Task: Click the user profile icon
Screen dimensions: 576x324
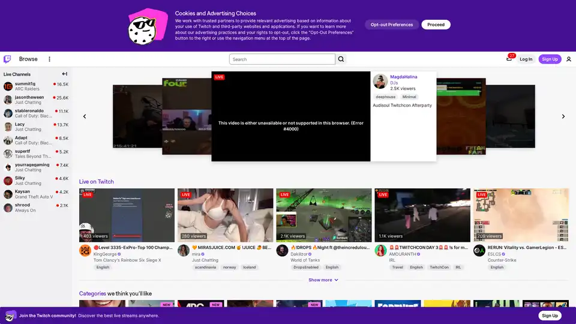Action: pyautogui.click(x=568, y=59)
